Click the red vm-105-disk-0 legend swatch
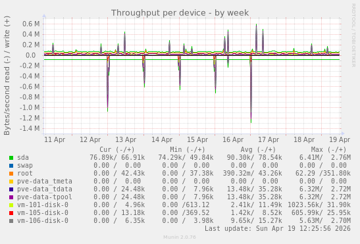This screenshot has width=360, height=244. click(11, 213)
